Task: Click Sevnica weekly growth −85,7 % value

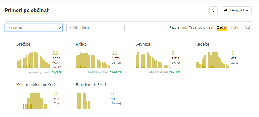Action: click(175, 72)
